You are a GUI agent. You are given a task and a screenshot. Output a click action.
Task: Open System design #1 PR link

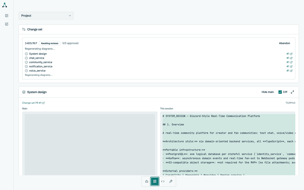[x=290, y=54]
